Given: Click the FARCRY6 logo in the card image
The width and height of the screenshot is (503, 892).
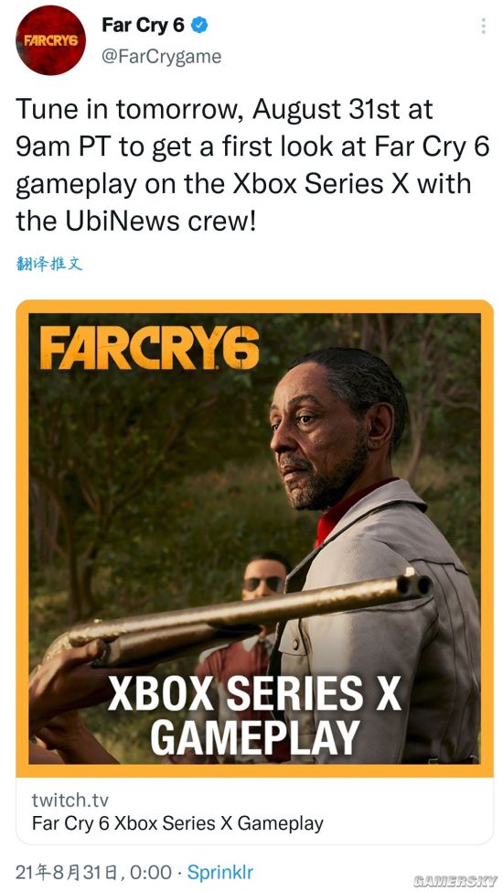Looking at the screenshot, I should point(150,348).
